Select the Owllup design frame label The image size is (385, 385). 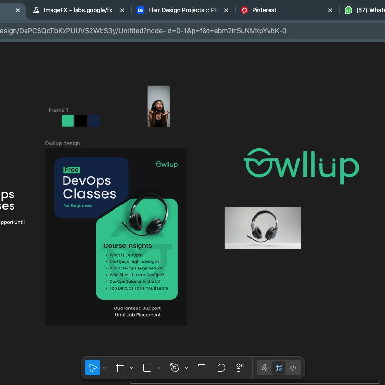point(63,143)
